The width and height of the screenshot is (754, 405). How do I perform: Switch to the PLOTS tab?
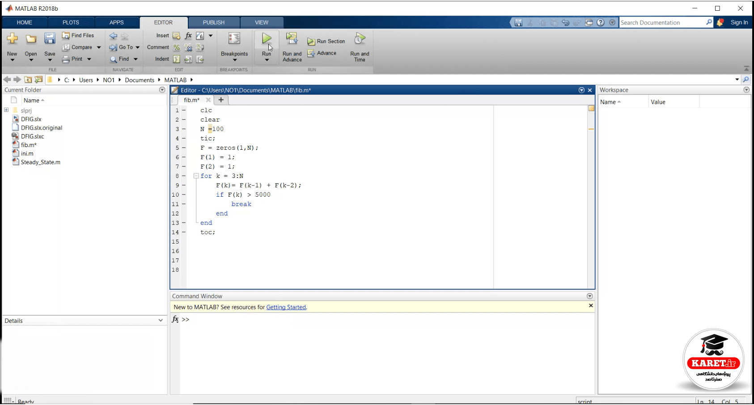coord(71,22)
